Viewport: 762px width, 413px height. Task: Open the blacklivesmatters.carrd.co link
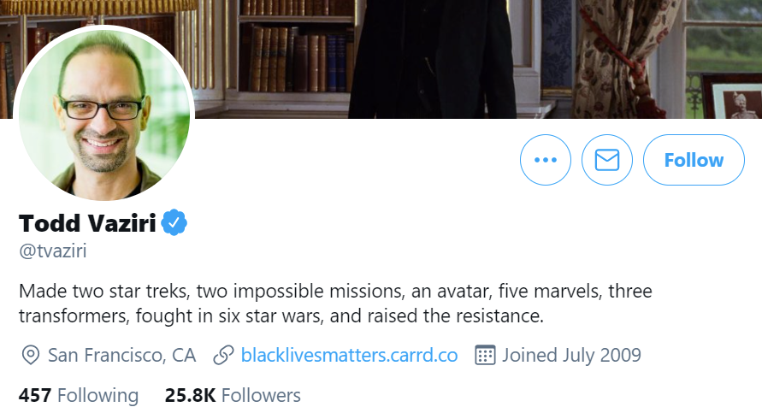click(x=349, y=355)
